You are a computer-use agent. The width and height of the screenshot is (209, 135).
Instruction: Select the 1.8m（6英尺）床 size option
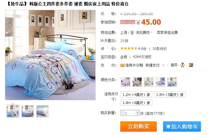point(136,103)
